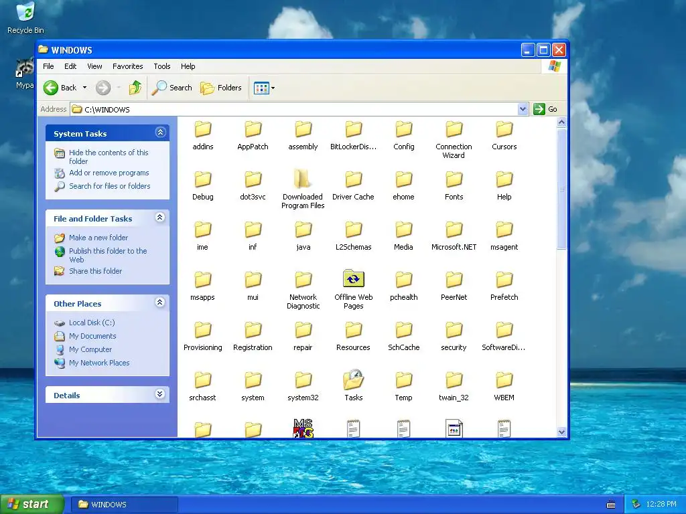Select the Config folder icon
Screen dimensions: 686x514
coord(404,130)
